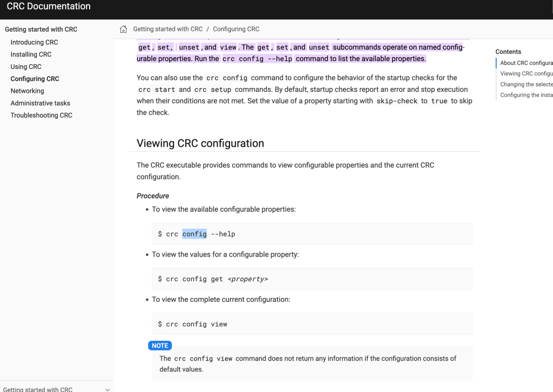Viewport: 553px width, 392px height.
Task: Jump to About CRC configuration in Contents
Action: coord(526,63)
